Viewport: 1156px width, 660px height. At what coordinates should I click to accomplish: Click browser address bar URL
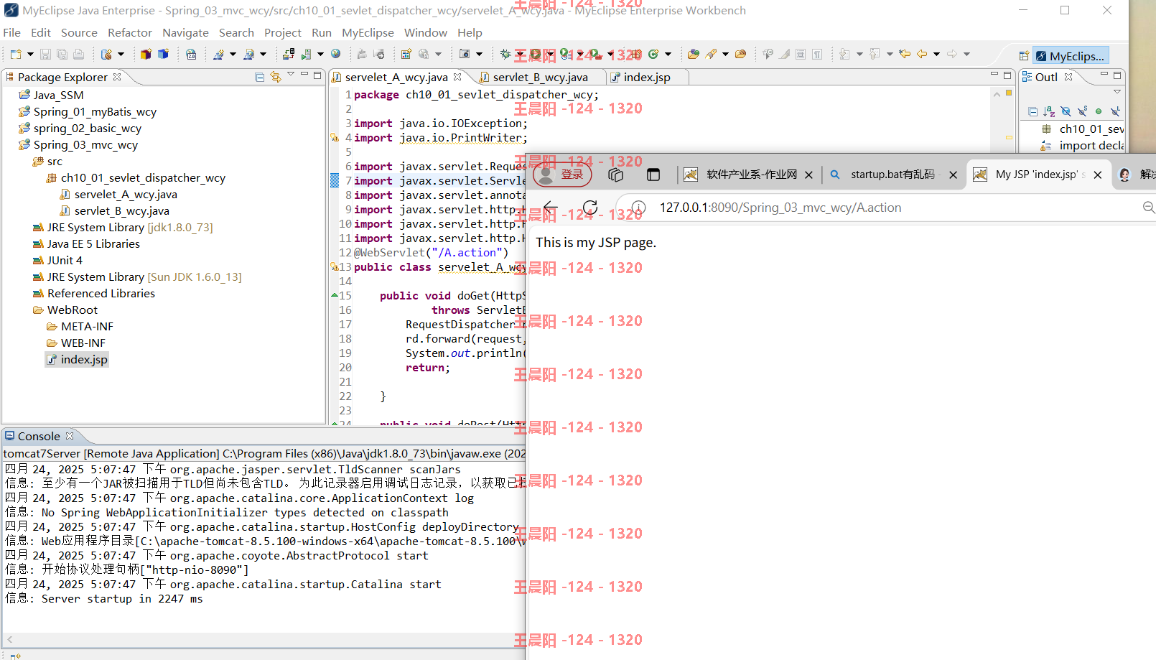tap(780, 208)
